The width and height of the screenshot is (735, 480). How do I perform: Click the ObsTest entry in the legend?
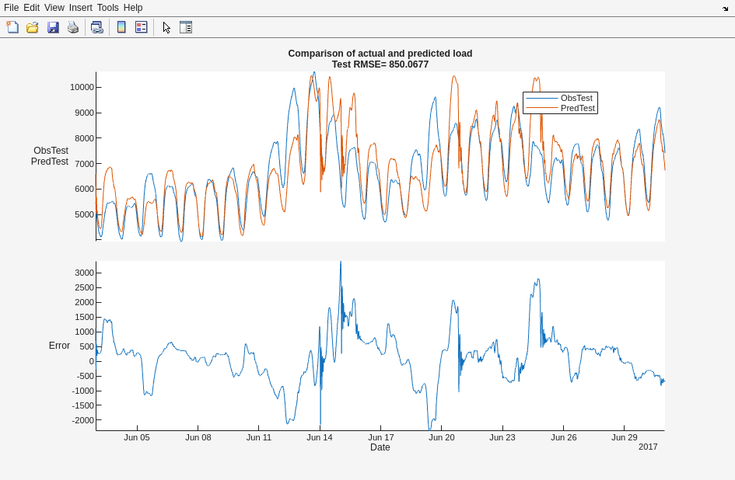click(x=576, y=98)
